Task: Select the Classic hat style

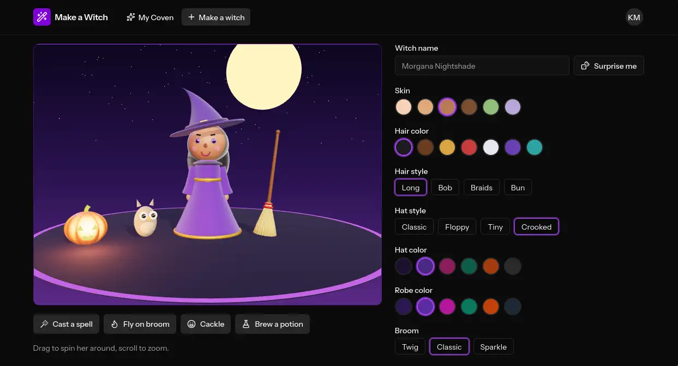Action: tap(414, 227)
